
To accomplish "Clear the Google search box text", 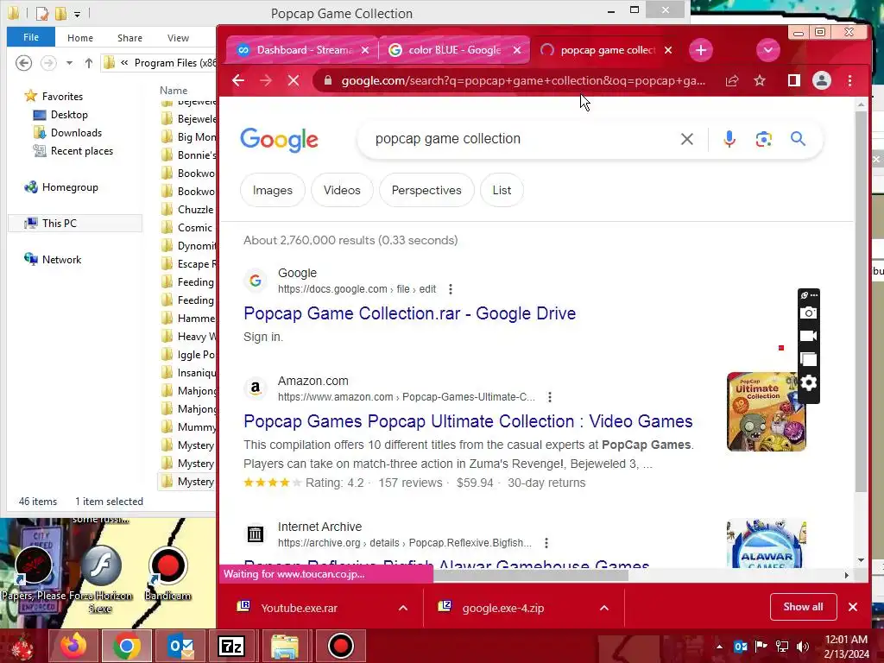I will point(686,139).
